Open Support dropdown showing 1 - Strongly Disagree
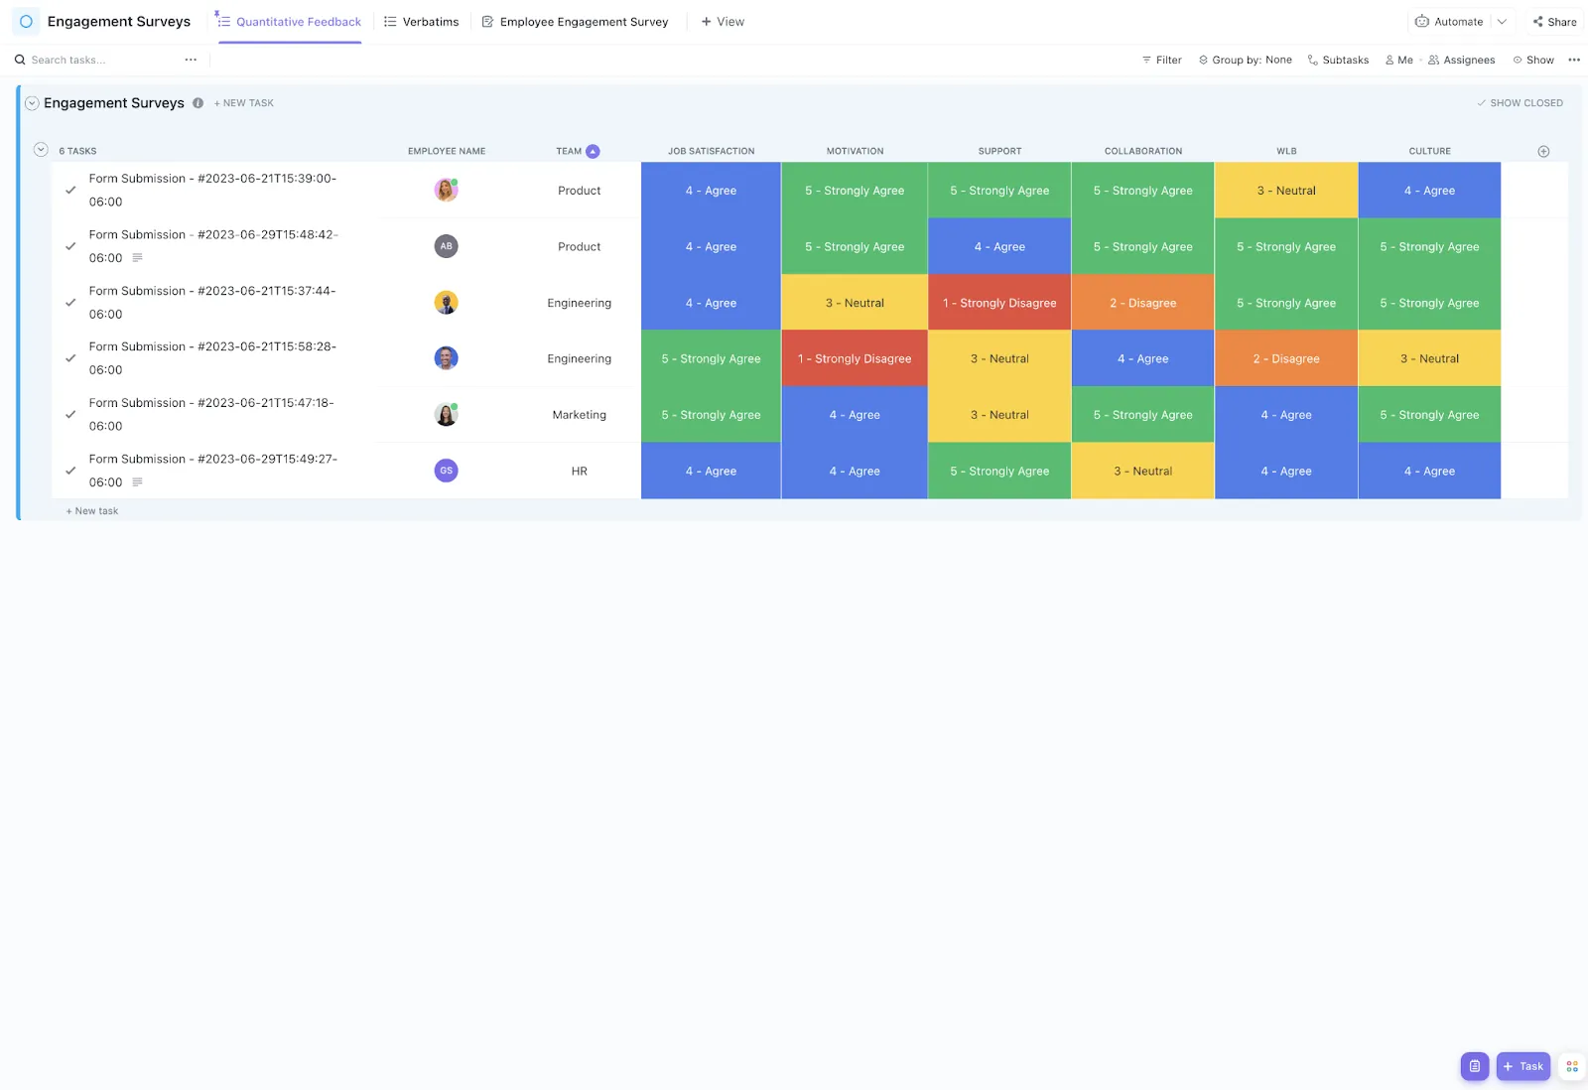This screenshot has height=1090, width=1588. tap(999, 303)
